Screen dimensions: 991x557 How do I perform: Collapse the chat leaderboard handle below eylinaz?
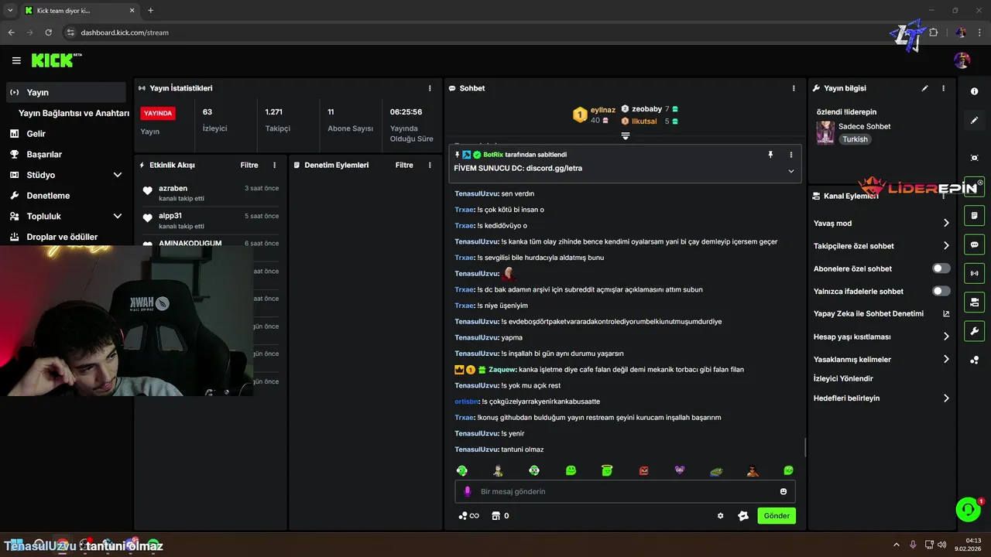tap(626, 135)
